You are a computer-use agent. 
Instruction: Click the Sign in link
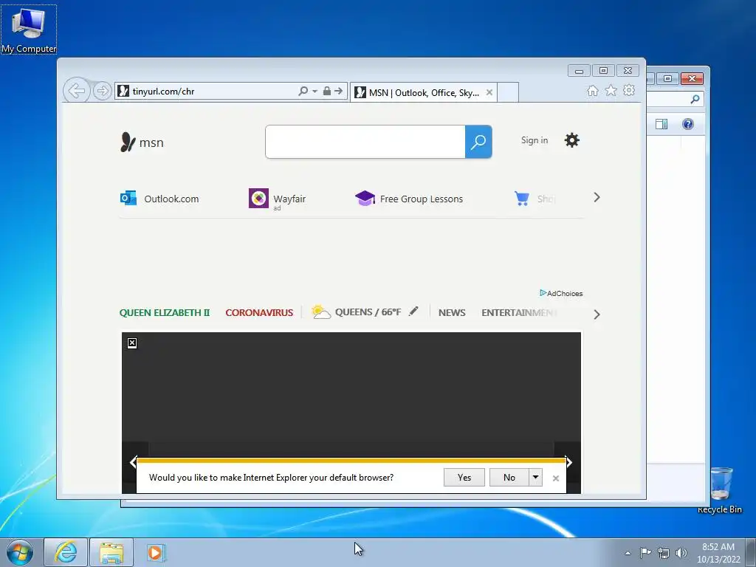pyautogui.click(x=535, y=140)
